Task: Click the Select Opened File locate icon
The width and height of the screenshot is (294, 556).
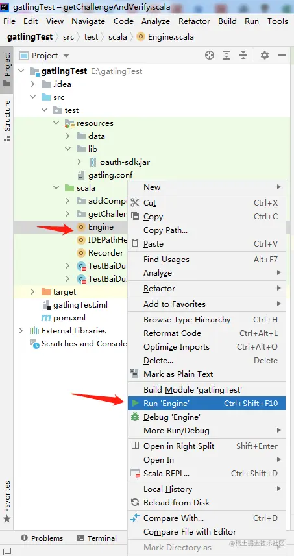Action: (210, 55)
